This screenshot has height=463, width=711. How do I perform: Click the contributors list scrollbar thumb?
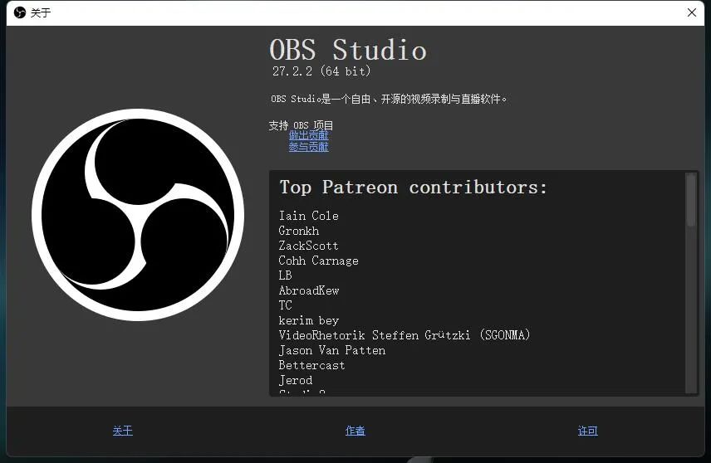691,200
